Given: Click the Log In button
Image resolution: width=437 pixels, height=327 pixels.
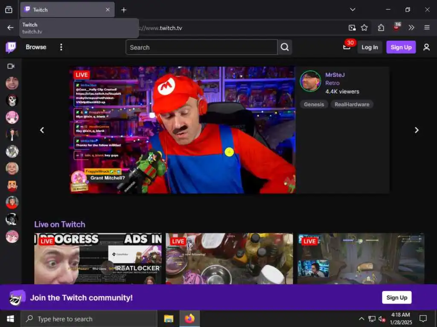Looking at the screenshot, I should [370, 47].
